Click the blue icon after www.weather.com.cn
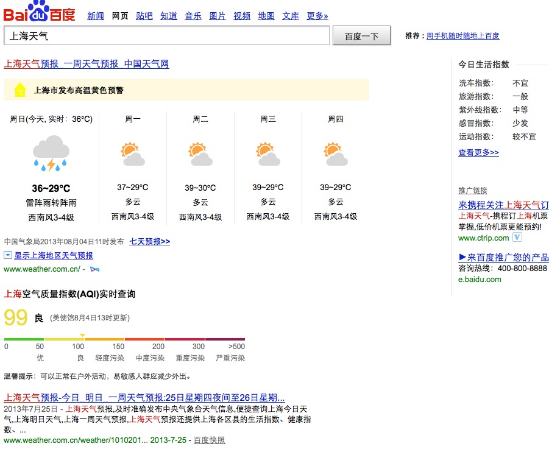The width and height of the screenshot is (549, 452). pos(94,269)
